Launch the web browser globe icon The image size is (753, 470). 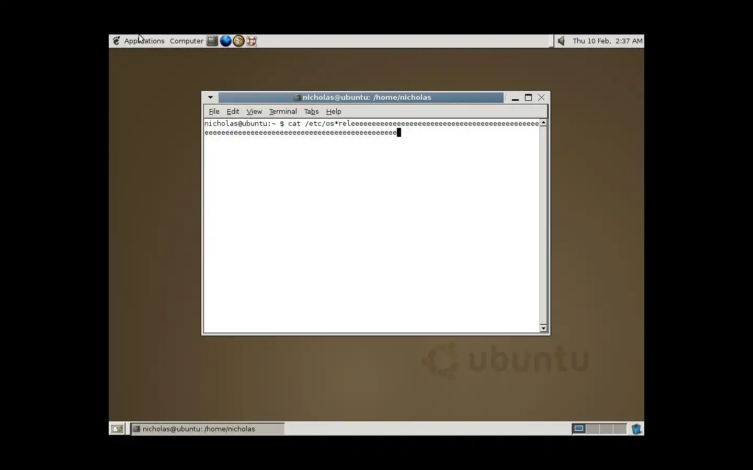point(225,41)
